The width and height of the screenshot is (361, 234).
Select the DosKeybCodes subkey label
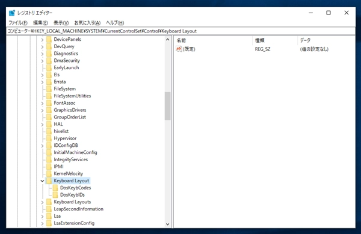(x=76, y=188)
